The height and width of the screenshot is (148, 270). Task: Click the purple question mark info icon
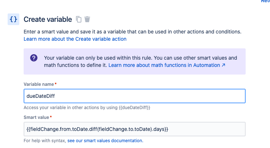point(34,58)
